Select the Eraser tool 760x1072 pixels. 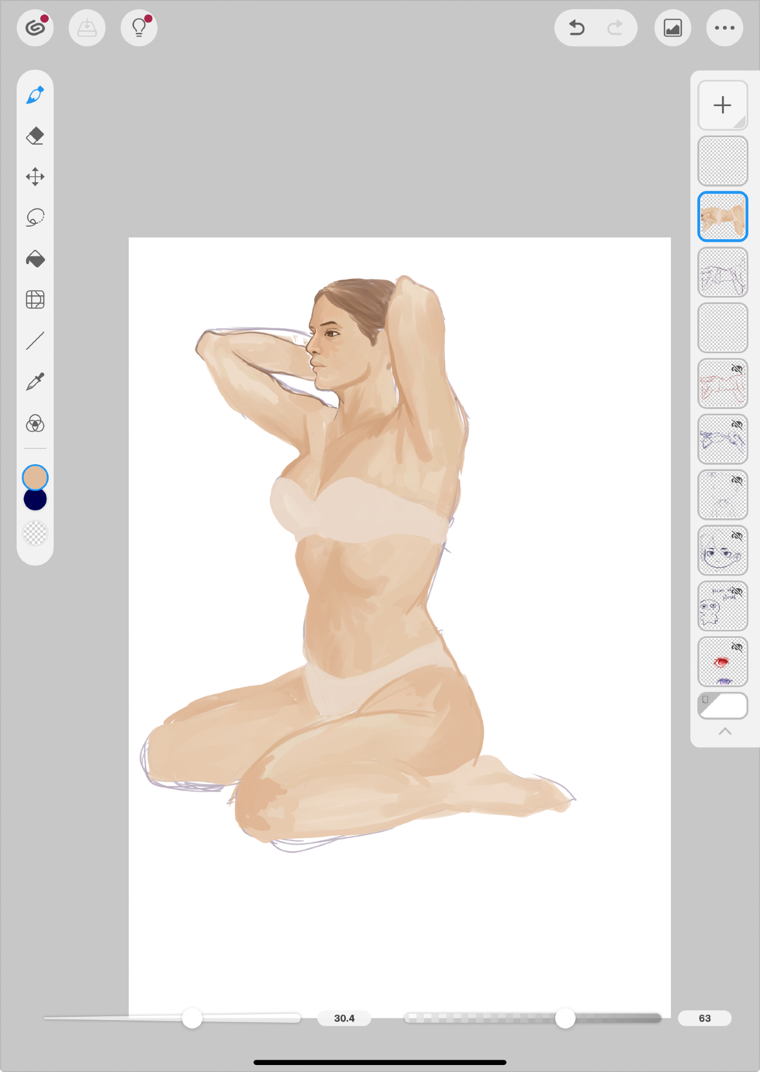(x=35, y=136)
